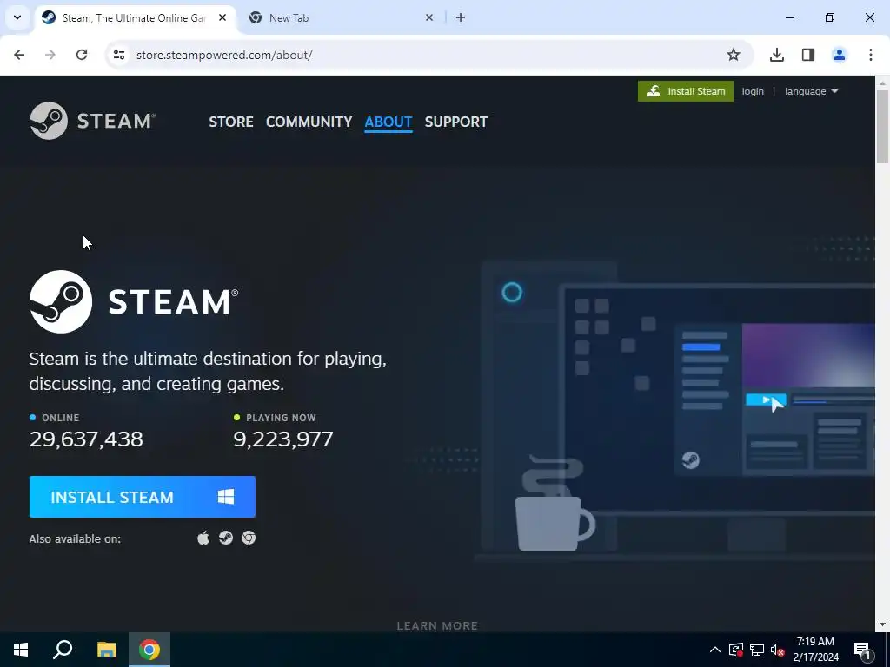Open Windows taskbar search
Viewport: 890px width, 667px height.
click(x=63, y=650)
